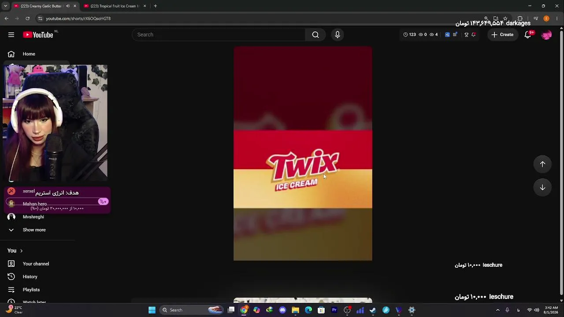Bookmark this page with the star
564x317 pixels.
505,18
